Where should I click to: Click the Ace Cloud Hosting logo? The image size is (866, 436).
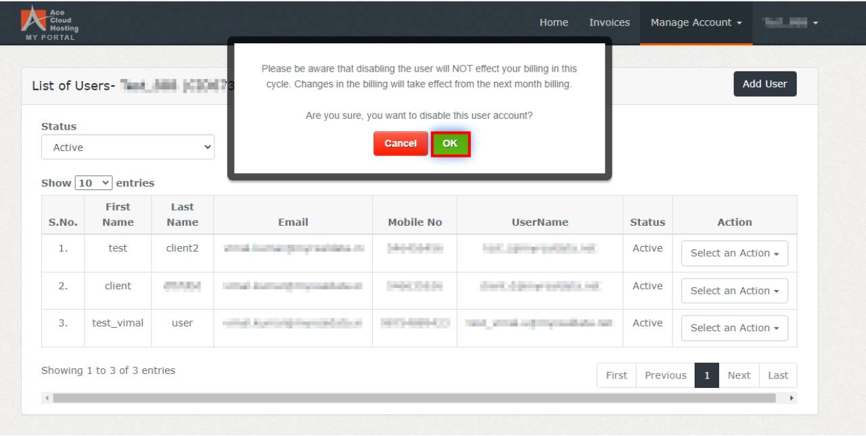click(x=49, y=22)
